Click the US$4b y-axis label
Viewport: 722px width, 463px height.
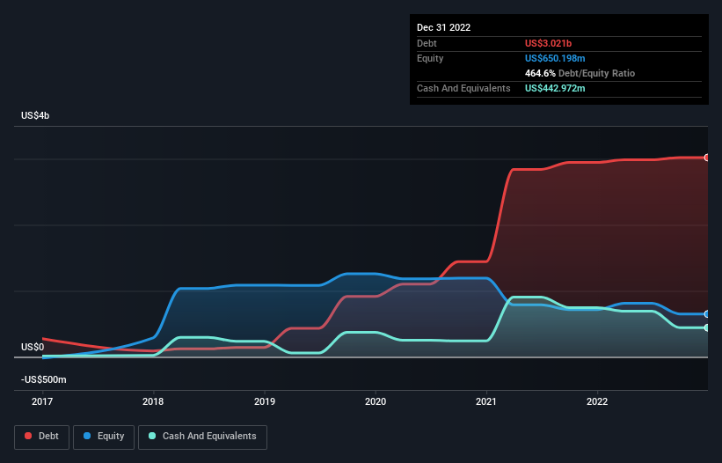(35, 115)
